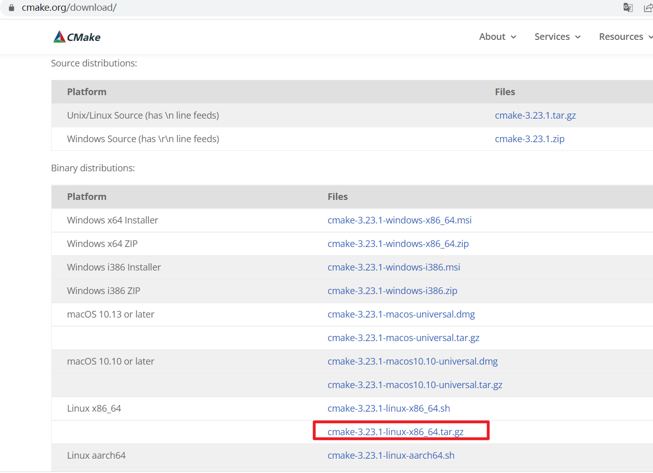Open the About menu
The height and width of the screenshot is (473, 653).
[x=497, y=37]
